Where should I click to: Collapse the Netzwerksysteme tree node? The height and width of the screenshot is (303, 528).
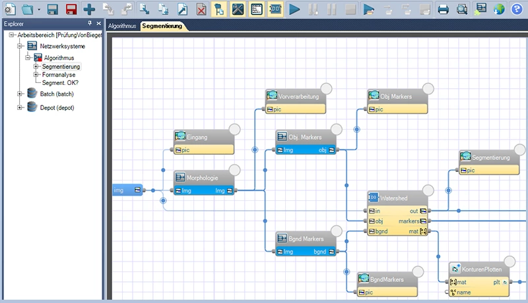(20, 46)
